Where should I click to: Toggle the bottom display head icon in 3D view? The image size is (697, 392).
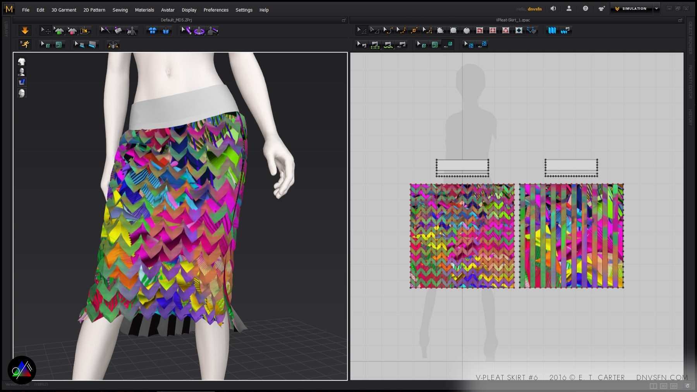click(x=22, y=93)
